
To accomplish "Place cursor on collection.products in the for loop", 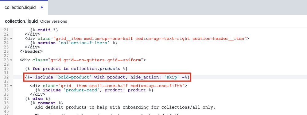I will coord(96,69).
